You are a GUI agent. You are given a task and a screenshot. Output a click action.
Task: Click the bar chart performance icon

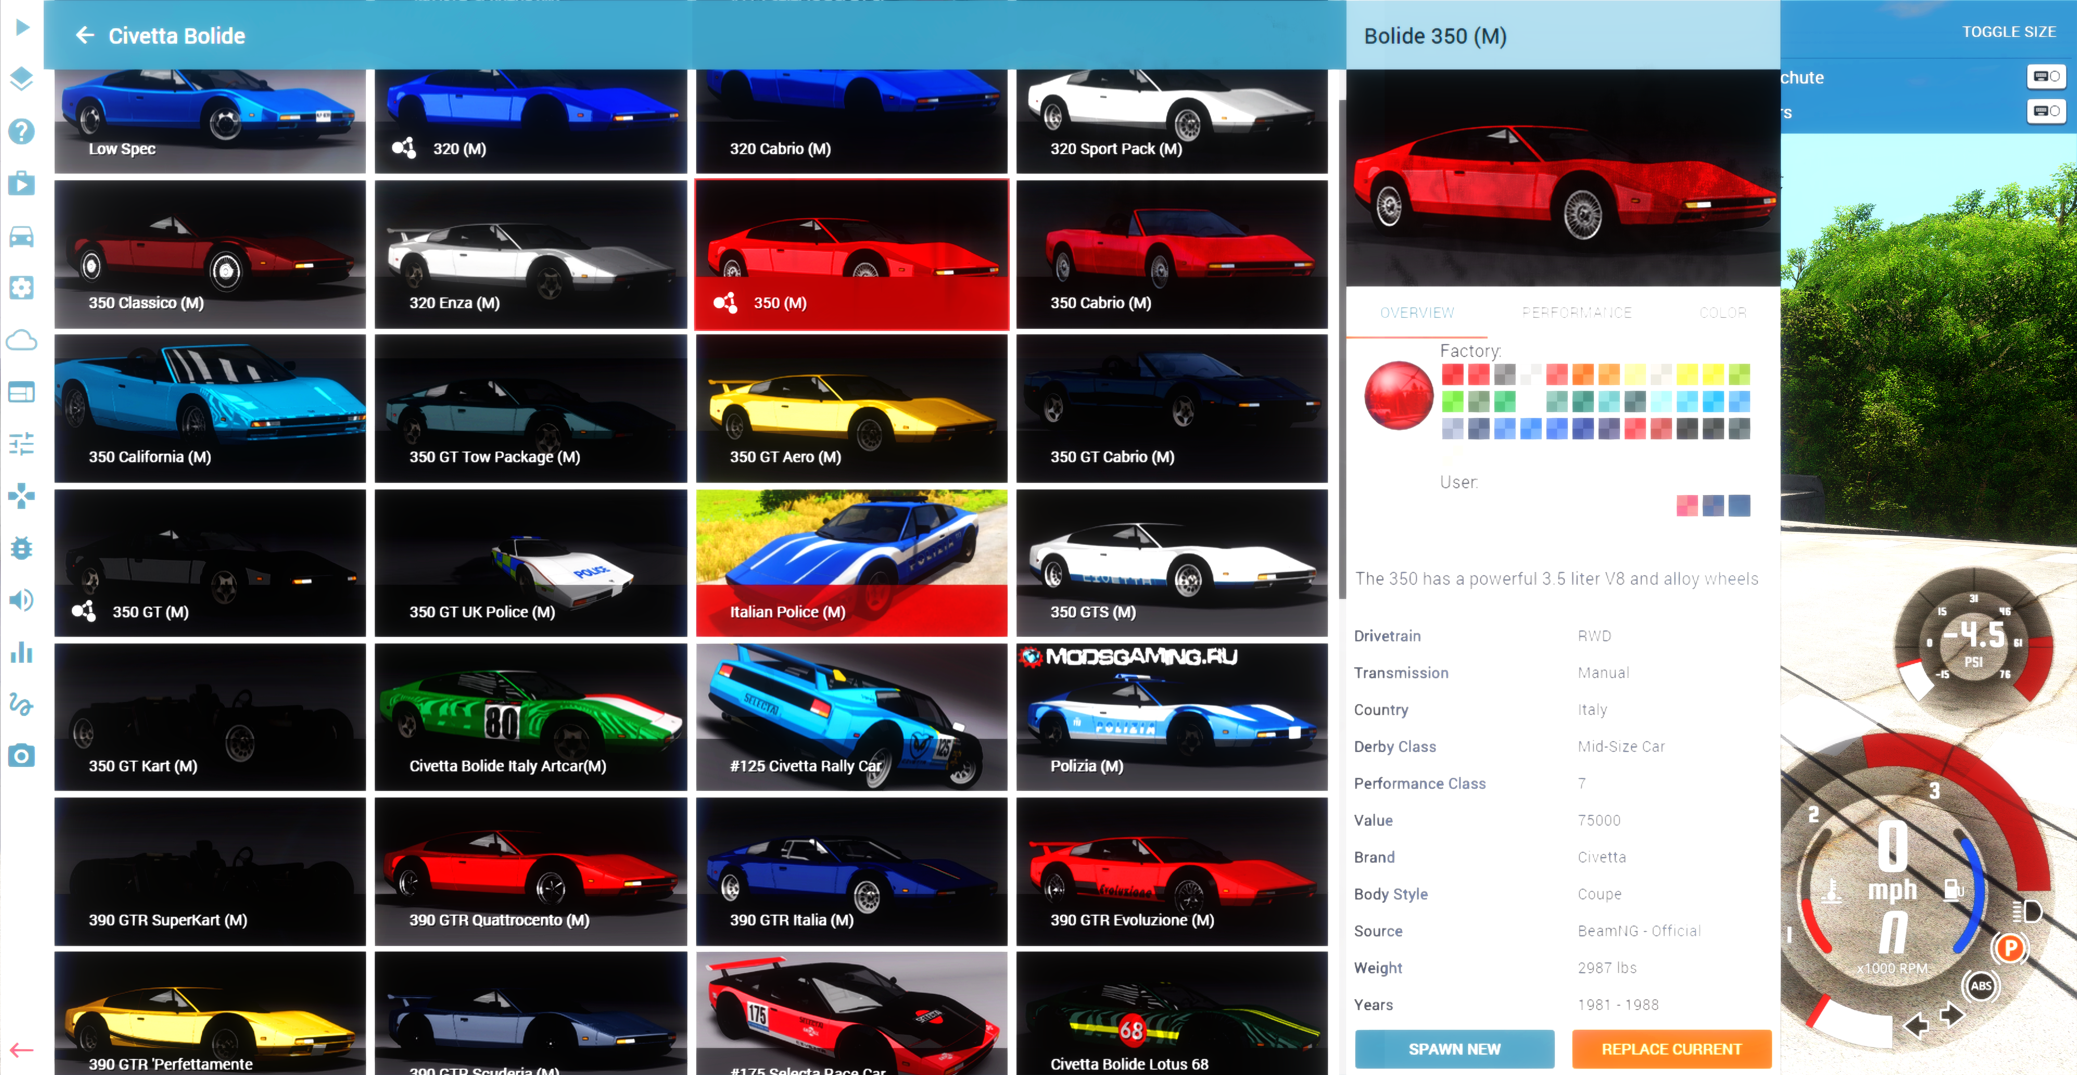[x=22, y=652]
